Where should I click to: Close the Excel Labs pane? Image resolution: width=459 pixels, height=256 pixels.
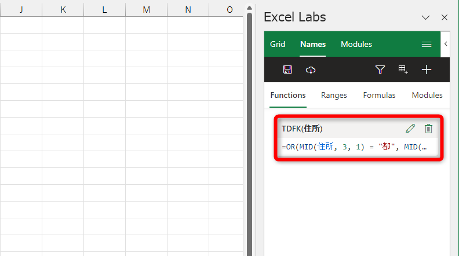tap(445, 17)
